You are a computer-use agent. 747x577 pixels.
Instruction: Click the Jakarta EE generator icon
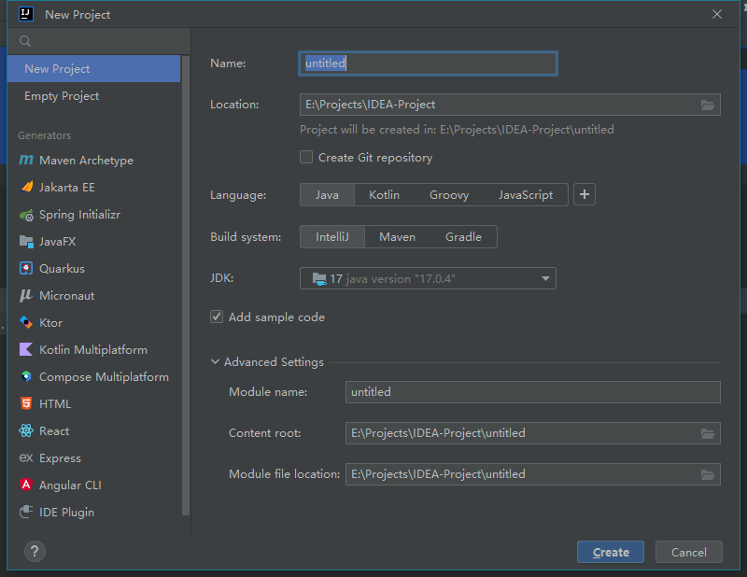click(x=27, y=187)
